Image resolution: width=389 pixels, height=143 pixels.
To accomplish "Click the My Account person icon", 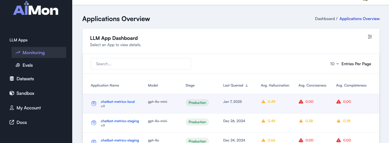I will pyautogui.click(x=12, y=108).
